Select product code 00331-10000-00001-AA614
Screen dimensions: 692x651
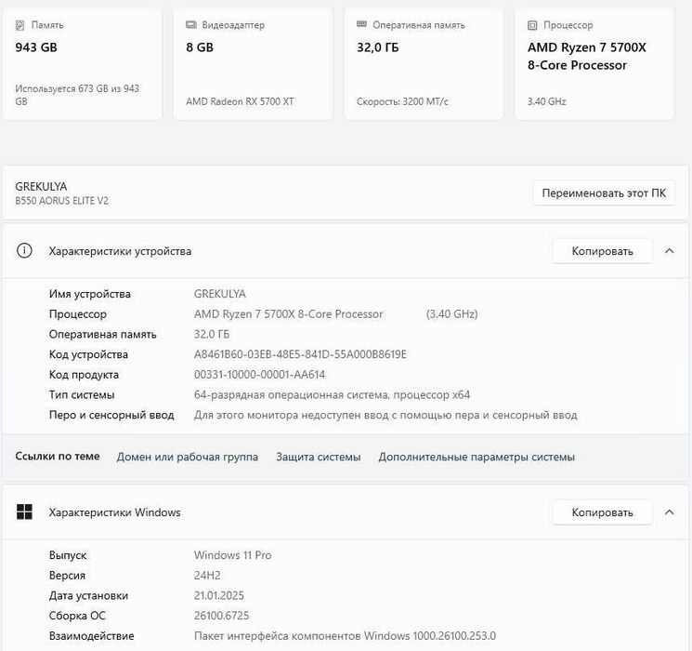click(259, 375)
